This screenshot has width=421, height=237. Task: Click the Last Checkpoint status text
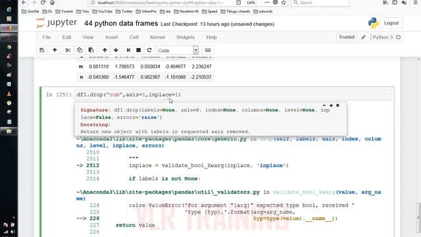pos(218,24)
